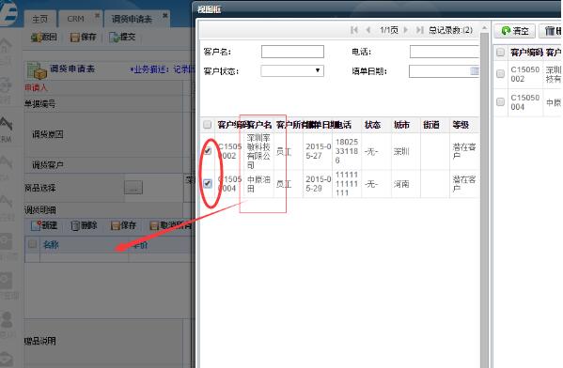The width and height of the screenshot is (563, 368).
Task: Click 删除 in the 调货明细 toolbar
Action: [84, 225]
